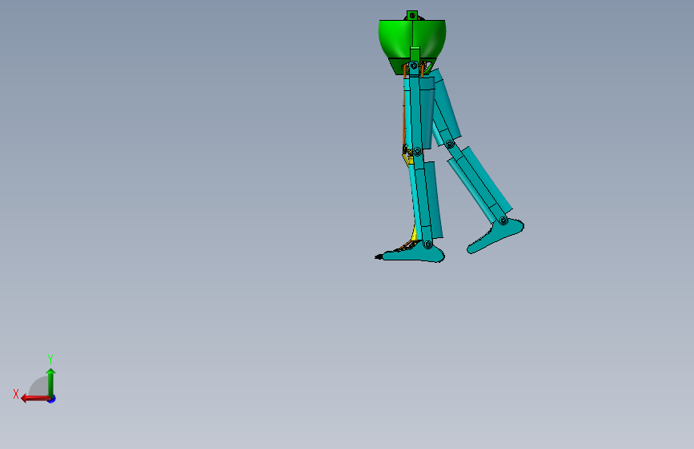Pick the knee screw of the standing leg
The image size is (694, 449).
pyautogui.click(x=417, y=152)
